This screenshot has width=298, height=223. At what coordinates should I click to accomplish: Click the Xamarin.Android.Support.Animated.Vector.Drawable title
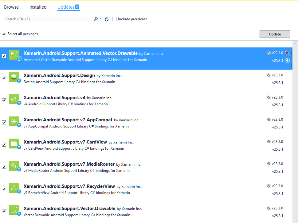pyautogui.click(x=80, y=53)
